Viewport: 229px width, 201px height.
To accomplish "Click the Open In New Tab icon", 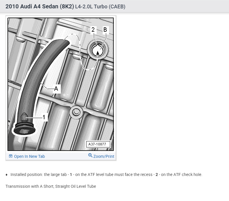I will click(10, 156).
